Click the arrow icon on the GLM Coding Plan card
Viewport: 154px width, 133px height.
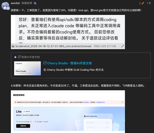click(110, 116)
